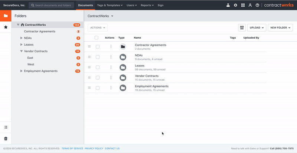
Task: Select the orange Folders sidebar icon
Action: click(6, 16)
